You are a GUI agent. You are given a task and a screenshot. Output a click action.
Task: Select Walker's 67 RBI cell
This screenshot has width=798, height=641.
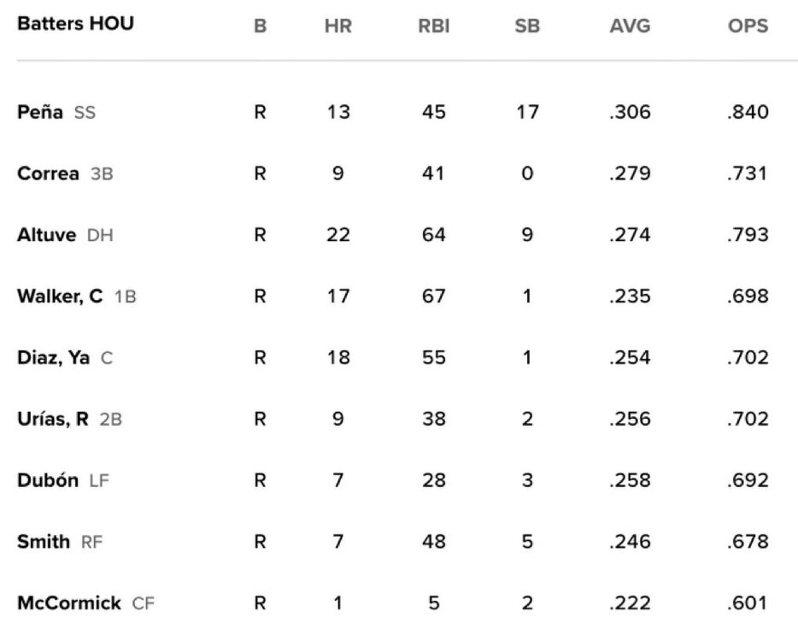(x=433, y=297)
